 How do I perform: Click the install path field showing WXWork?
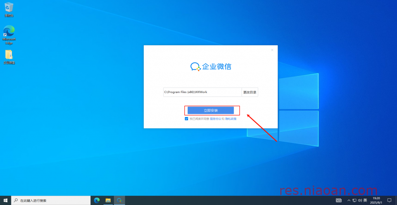coord(202,92)
